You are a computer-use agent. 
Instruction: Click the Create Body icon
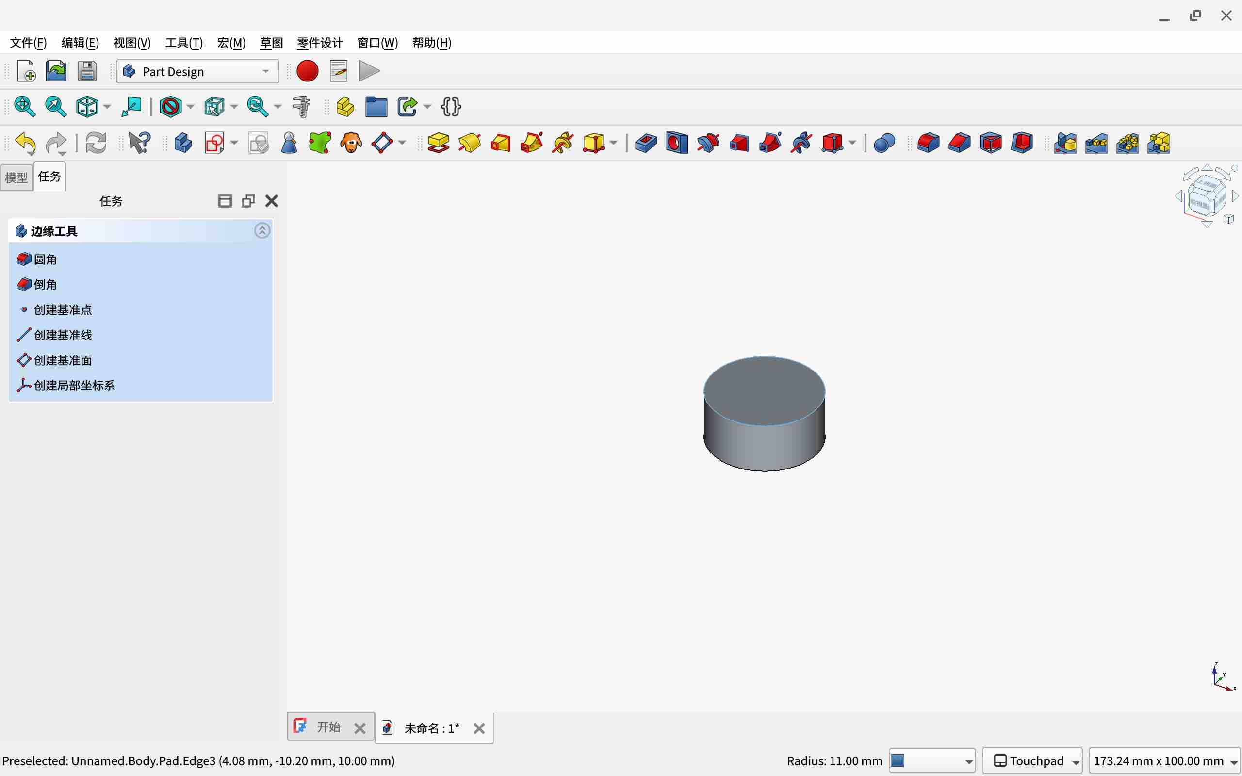(x=183, y=143)
